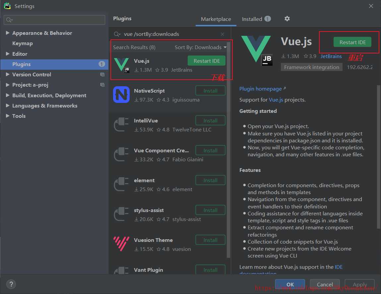The height and width of the screenshot is (294, 381).
Task: Select the IntelliVue plugin title
Action: [x=146, y=120]
